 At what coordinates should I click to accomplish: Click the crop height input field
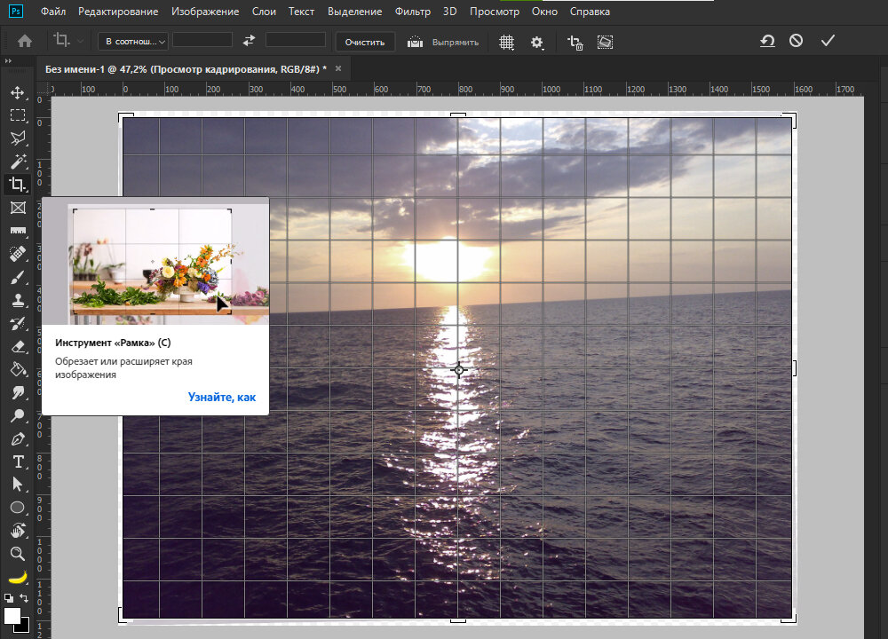(296, 40)
